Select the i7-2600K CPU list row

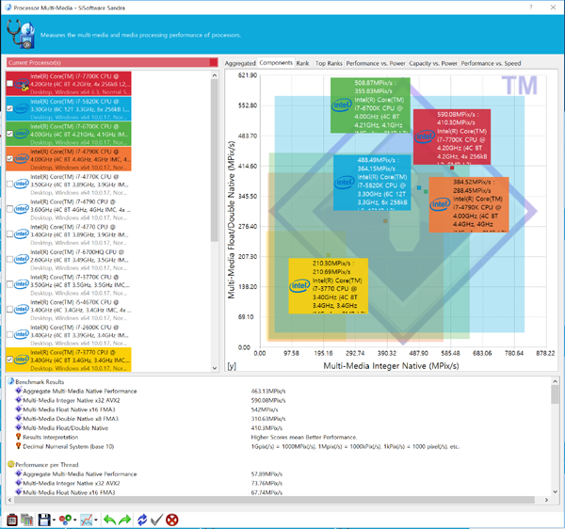click(x=69, y=334)
